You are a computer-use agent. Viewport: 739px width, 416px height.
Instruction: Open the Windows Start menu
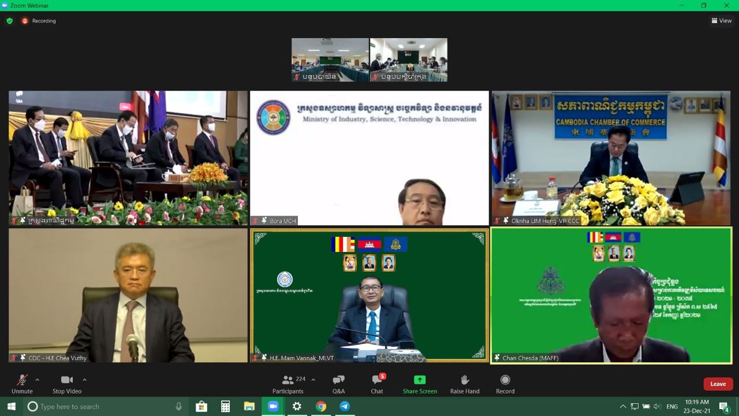coord(11,407)
